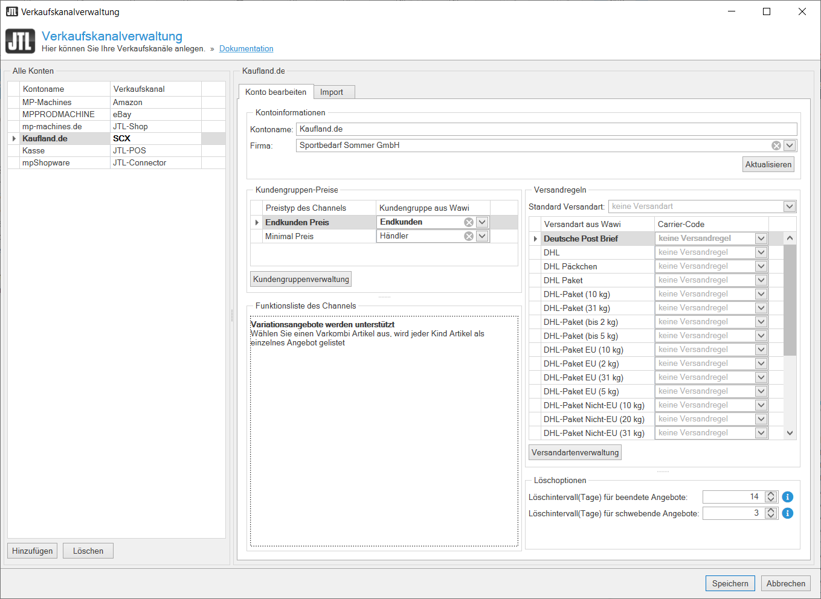This screenshot has width=821, height=599.
Task: Select the Kaufland.de account row
Action: 117,139
